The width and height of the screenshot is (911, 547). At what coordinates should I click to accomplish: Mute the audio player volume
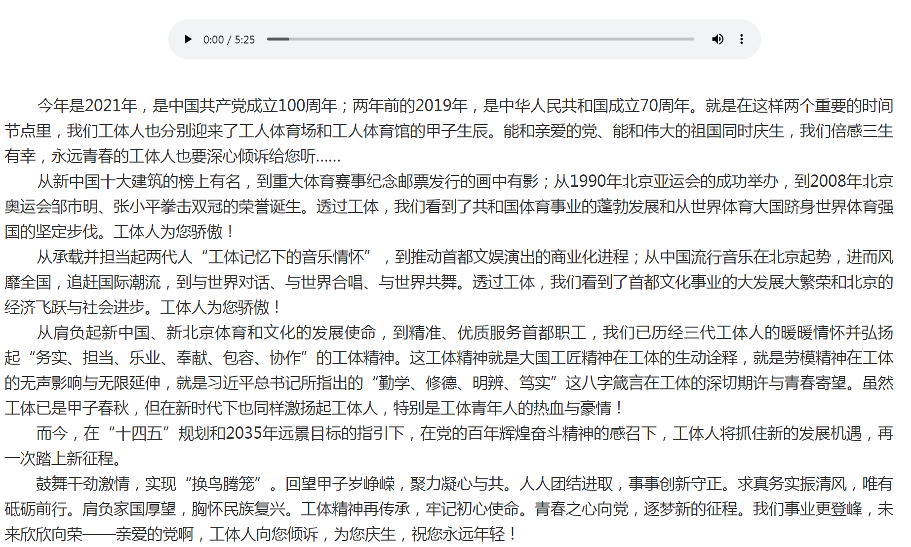717,39
